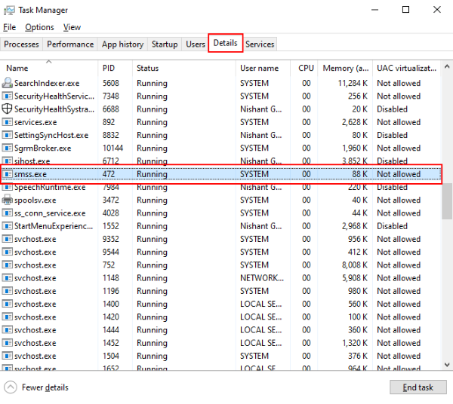Click PID 472 of smss.exe
The height and width of the screenshot is (404, 453).
point(109,174)
